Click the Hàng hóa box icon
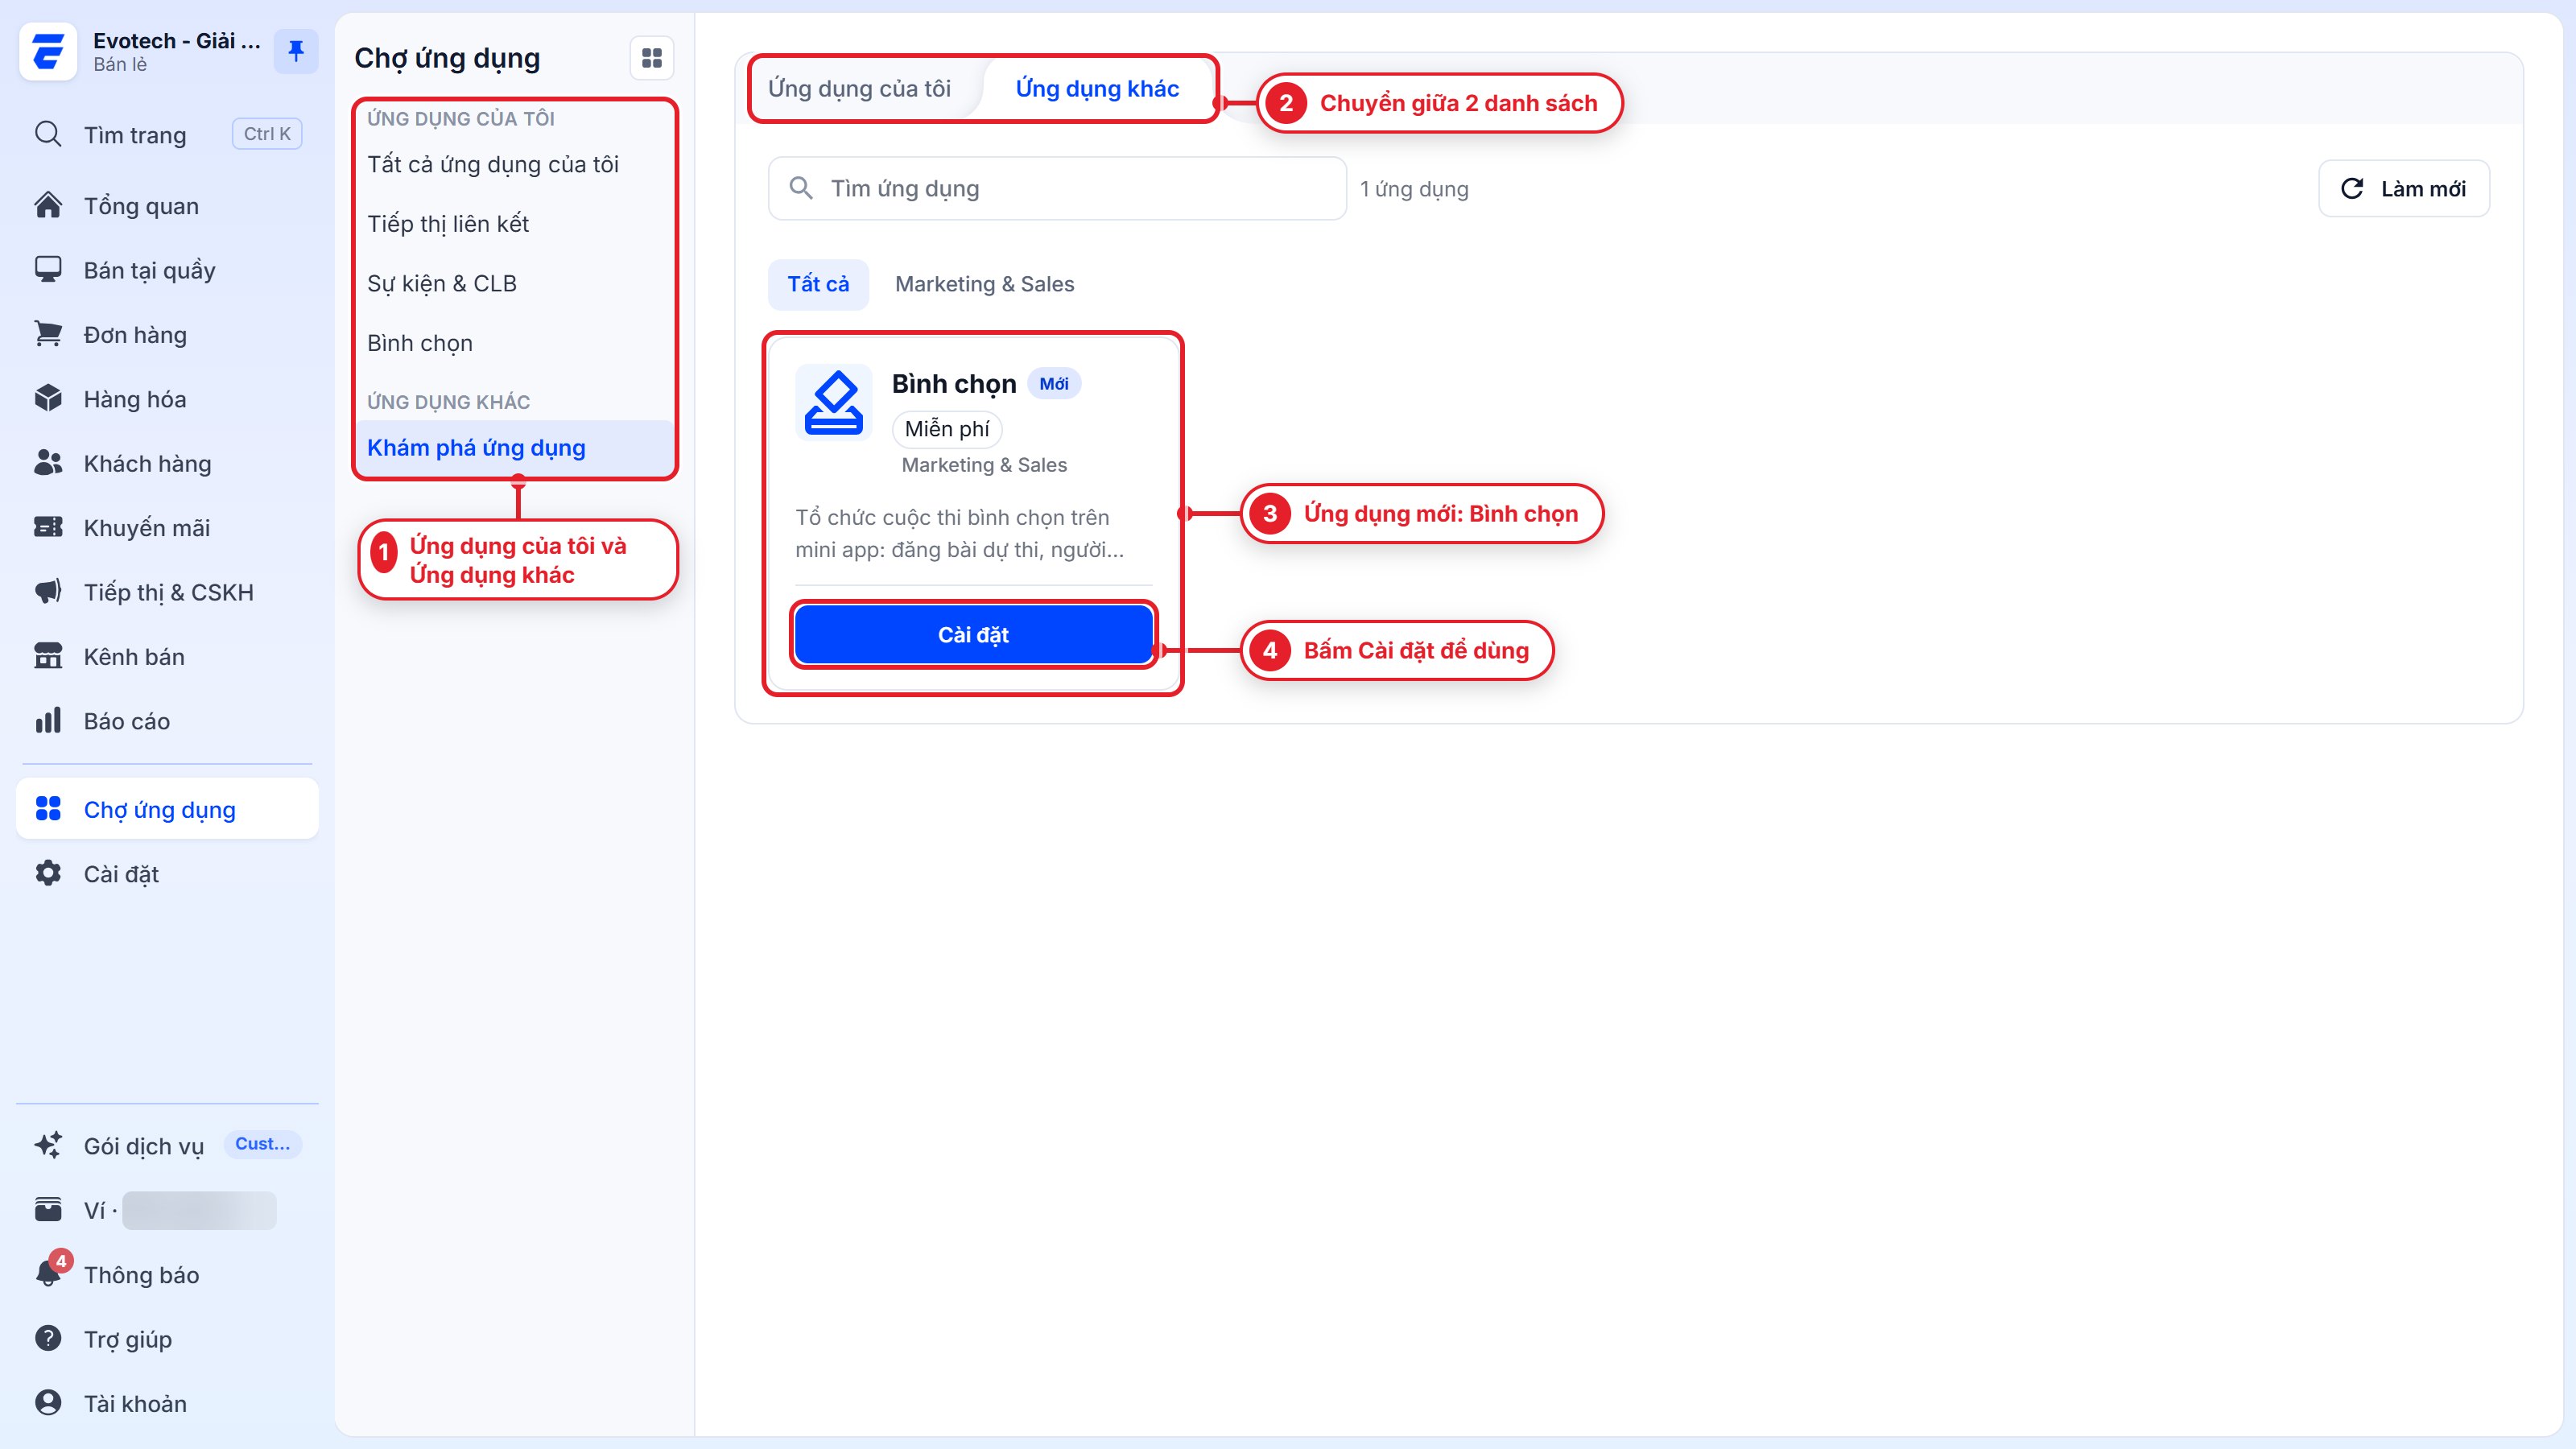 click(48, 398)
